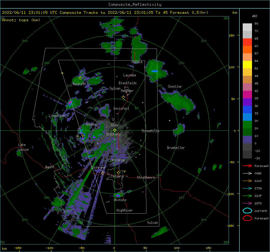
Task: Click the Airdrie label
Action: (118, 160)
